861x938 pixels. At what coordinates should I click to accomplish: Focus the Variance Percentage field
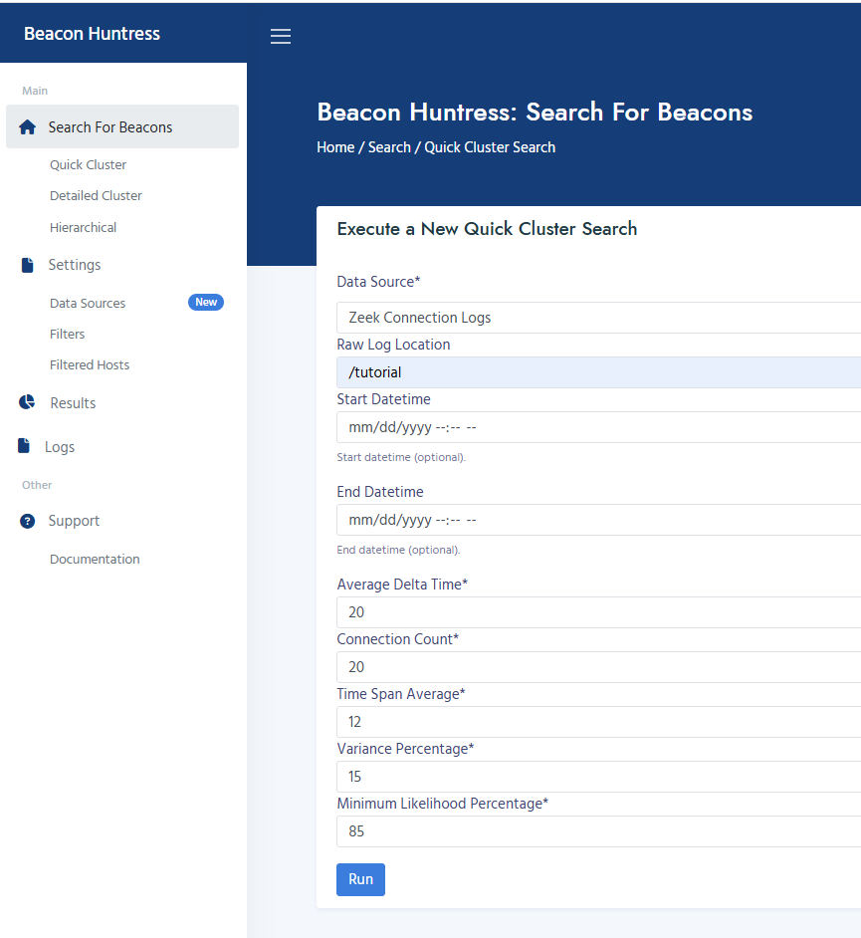pyautogui.click(x=598, y=777)
